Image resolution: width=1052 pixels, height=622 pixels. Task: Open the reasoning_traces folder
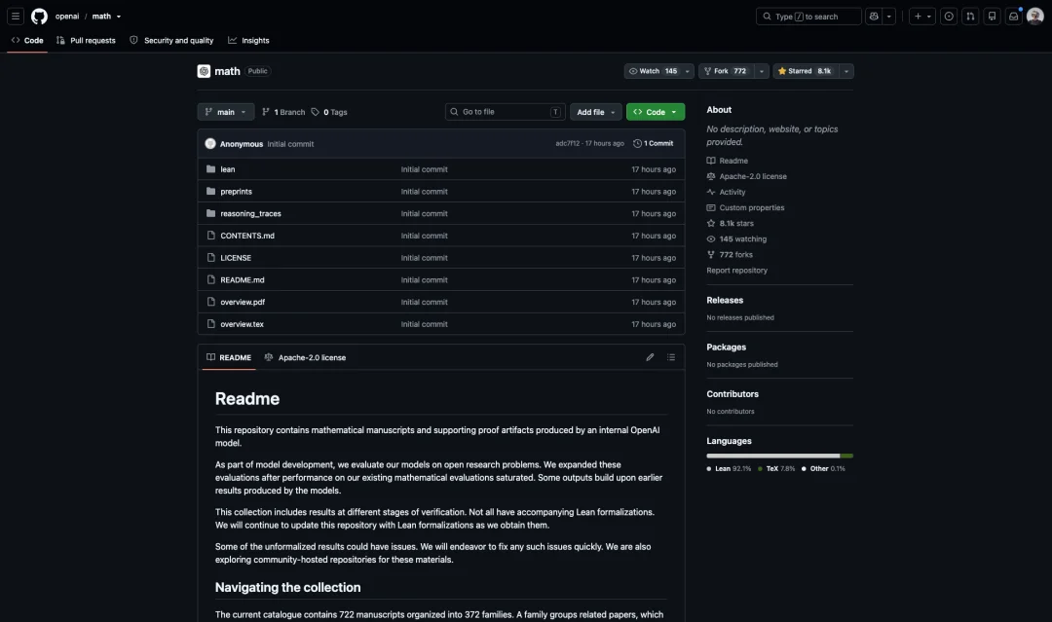[x=251, y=214]
